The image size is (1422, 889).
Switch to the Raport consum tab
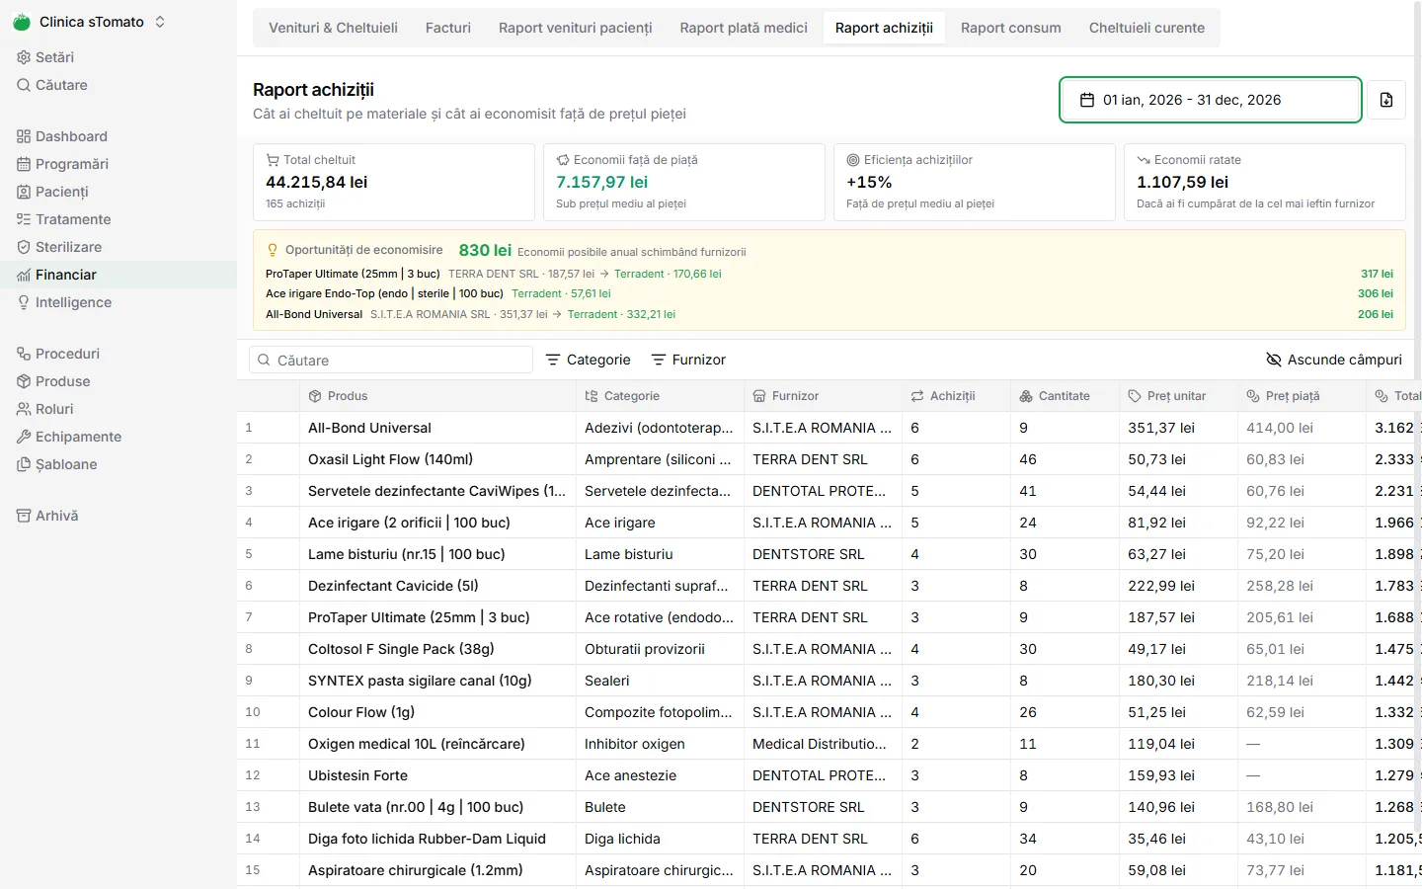(x=1011, y=28)
